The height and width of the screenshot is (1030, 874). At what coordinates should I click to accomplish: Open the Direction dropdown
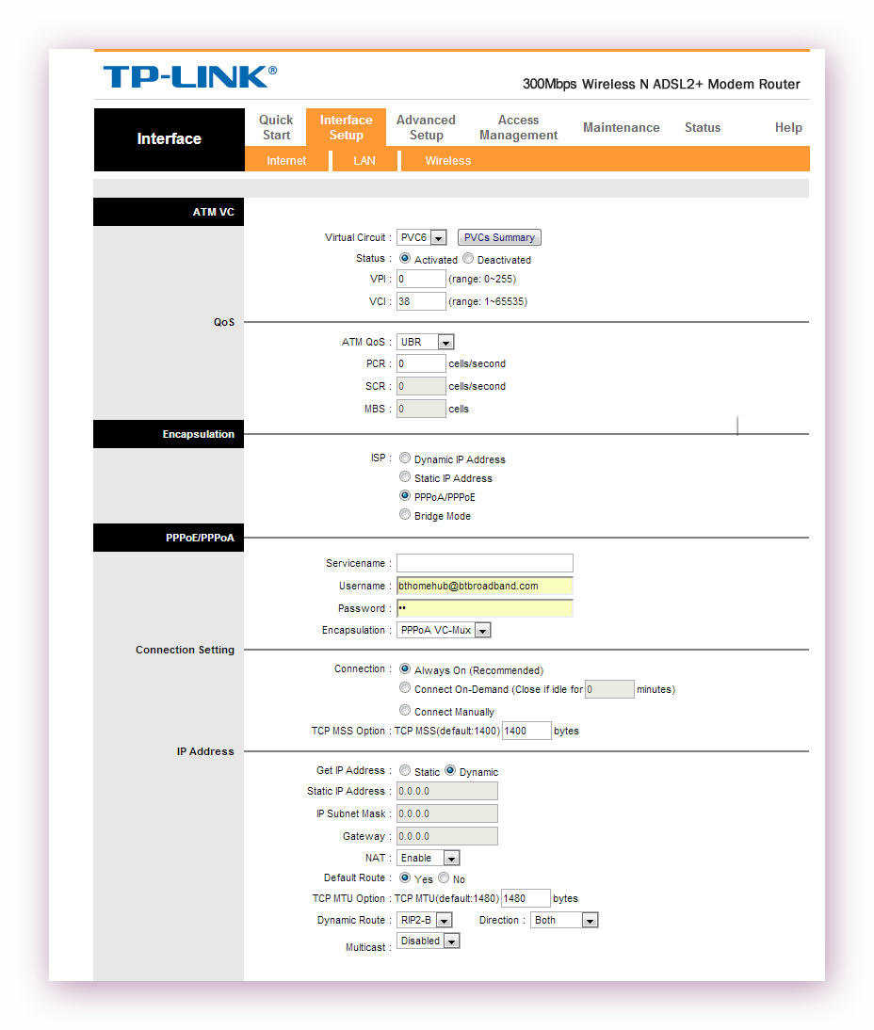pos(564,920)
